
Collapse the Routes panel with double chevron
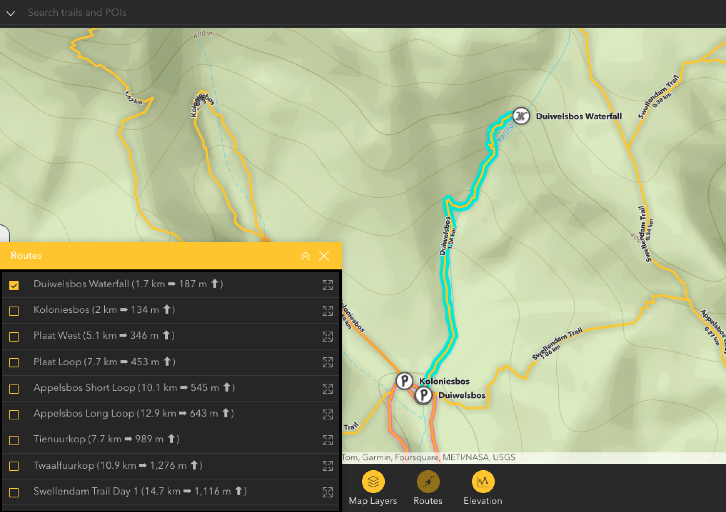pyautogui.click(x=305, y=256)
